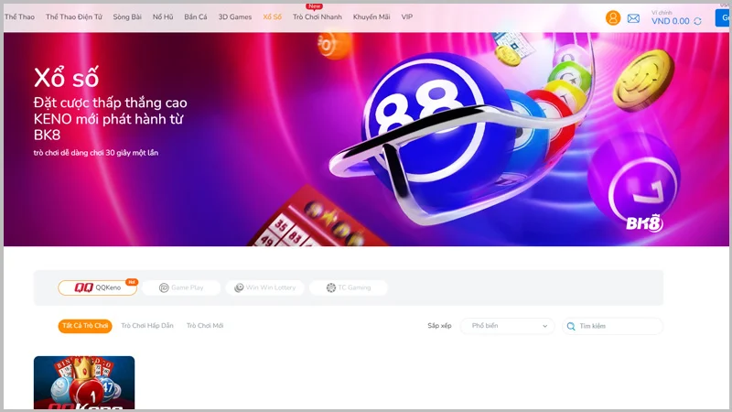This screenshot has width=732, height=412.
Task: Click the Tìm kiếm search field
Action: (x=612, y=326)
